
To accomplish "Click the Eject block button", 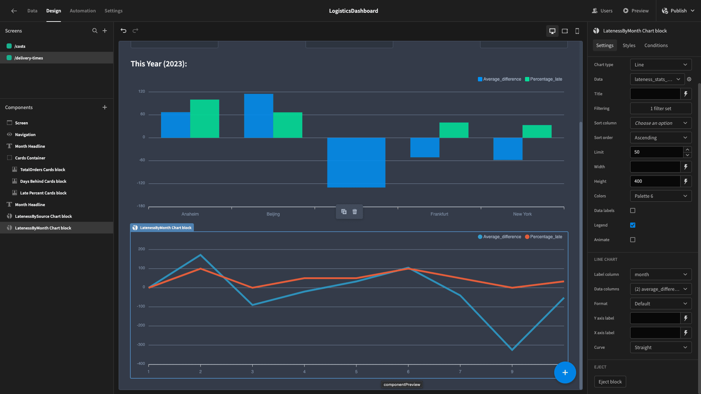I will tap(610, 382).
